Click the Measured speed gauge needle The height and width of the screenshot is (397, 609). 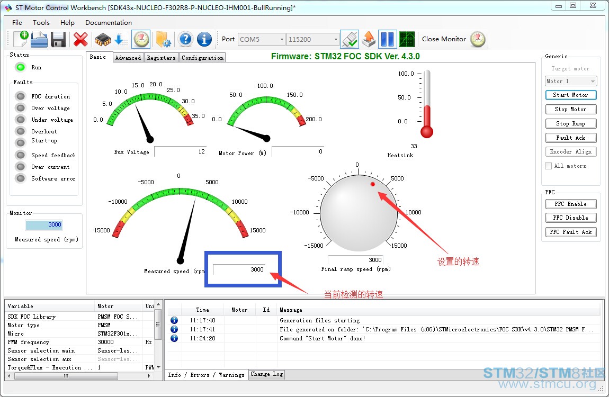tap(187, 231)
